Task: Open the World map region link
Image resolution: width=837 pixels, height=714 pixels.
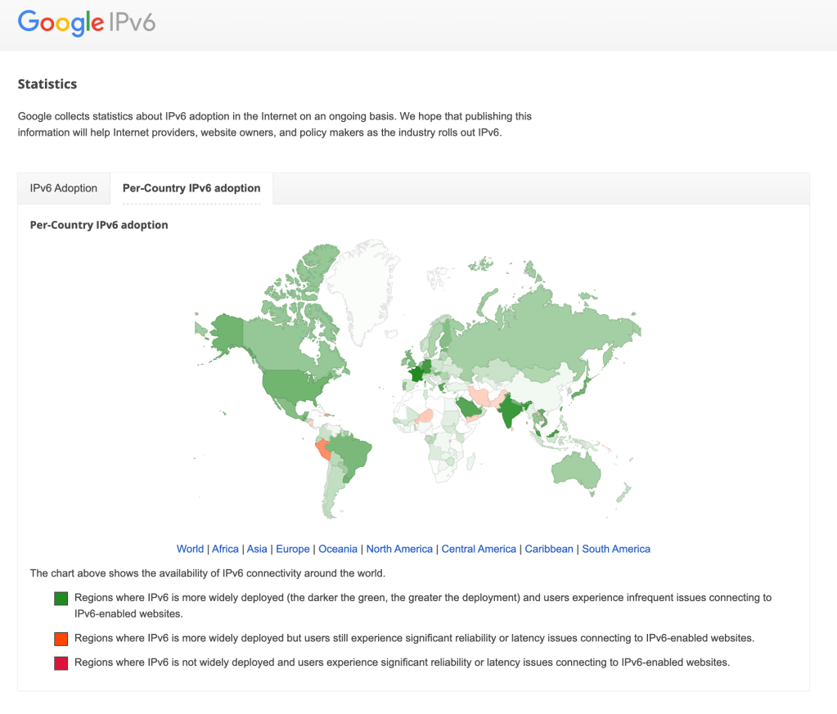Action: pos(190,549)
